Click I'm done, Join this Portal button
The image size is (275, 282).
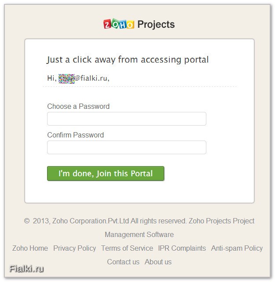click(x=106, y=173)
